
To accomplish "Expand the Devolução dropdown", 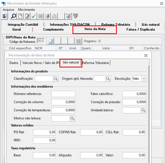I will tap(144, 79).
